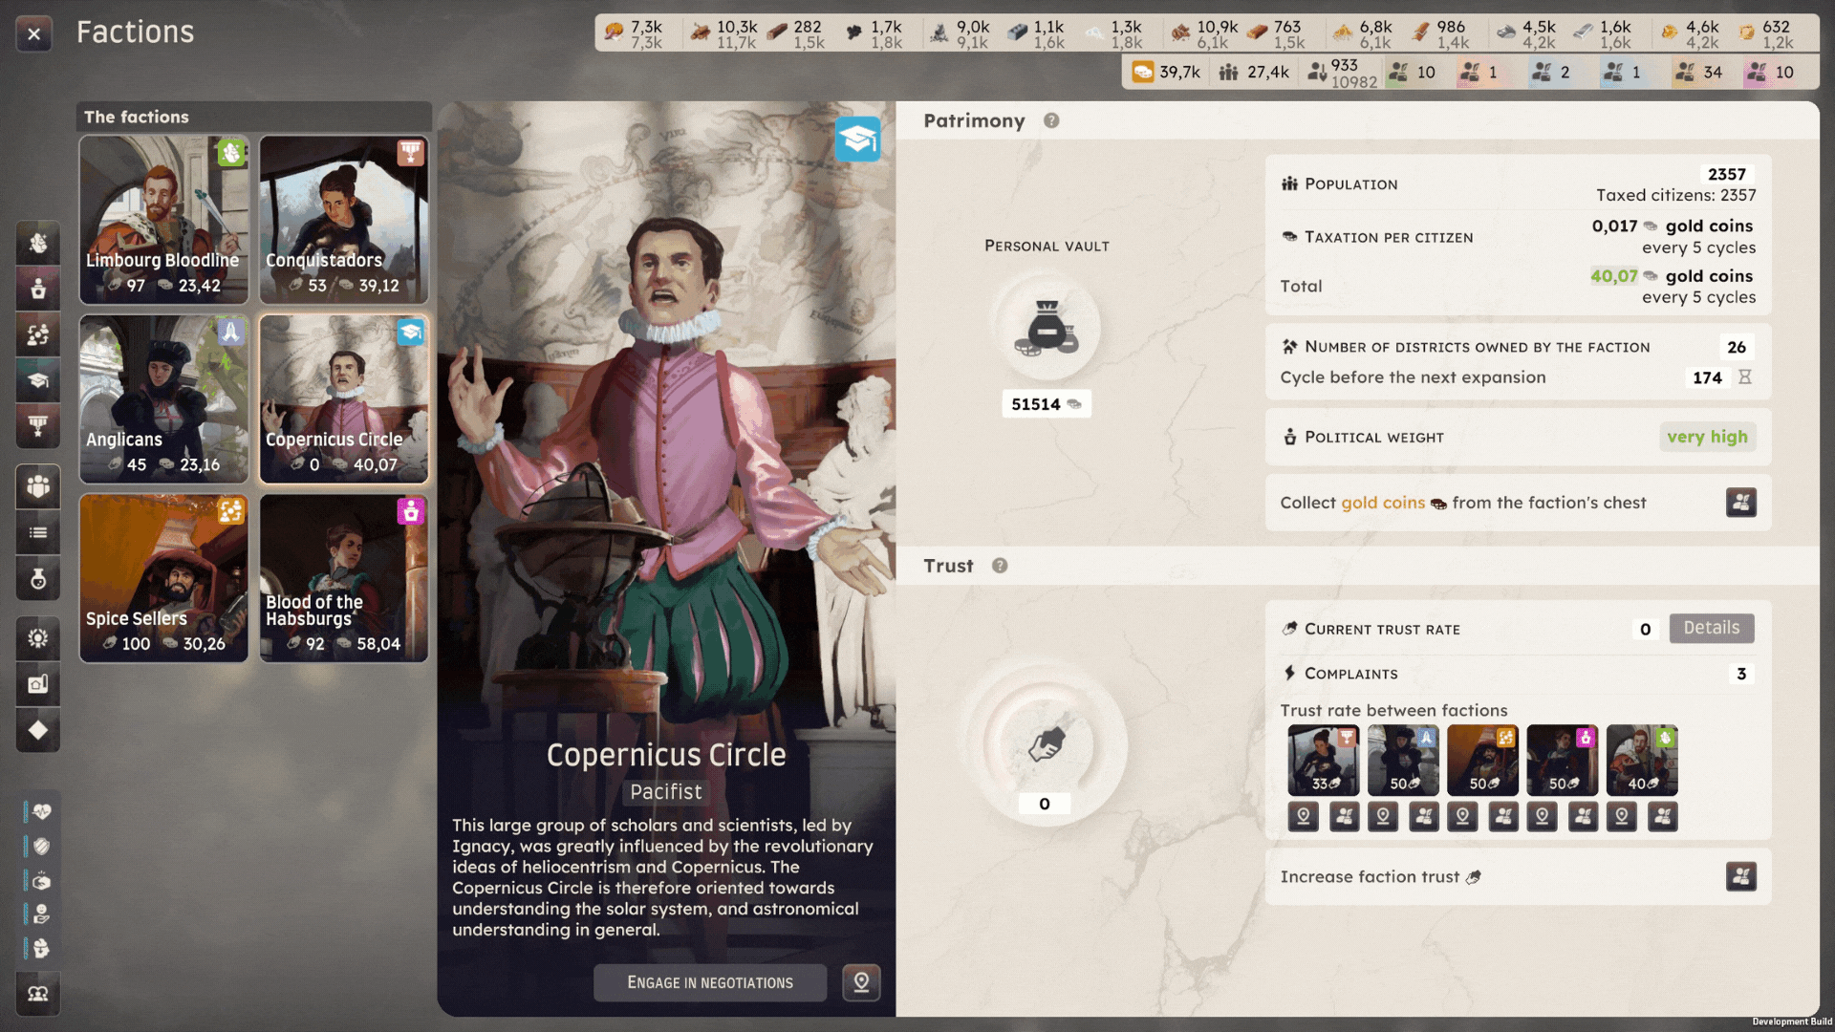Select the Blood of the Habsburgs card
This screenshot has height=1032, width=1835.
click(x=343, y=578)
